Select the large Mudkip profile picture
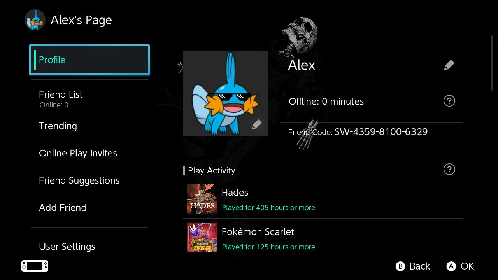 (226, 93)
